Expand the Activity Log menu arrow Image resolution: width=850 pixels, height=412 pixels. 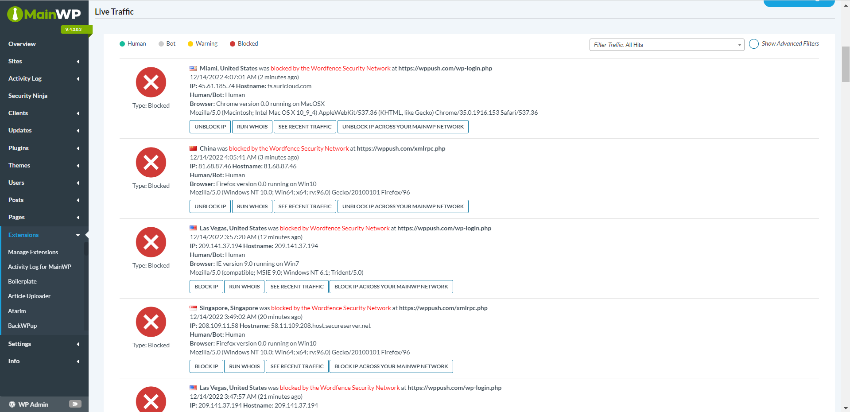[78, 79]
